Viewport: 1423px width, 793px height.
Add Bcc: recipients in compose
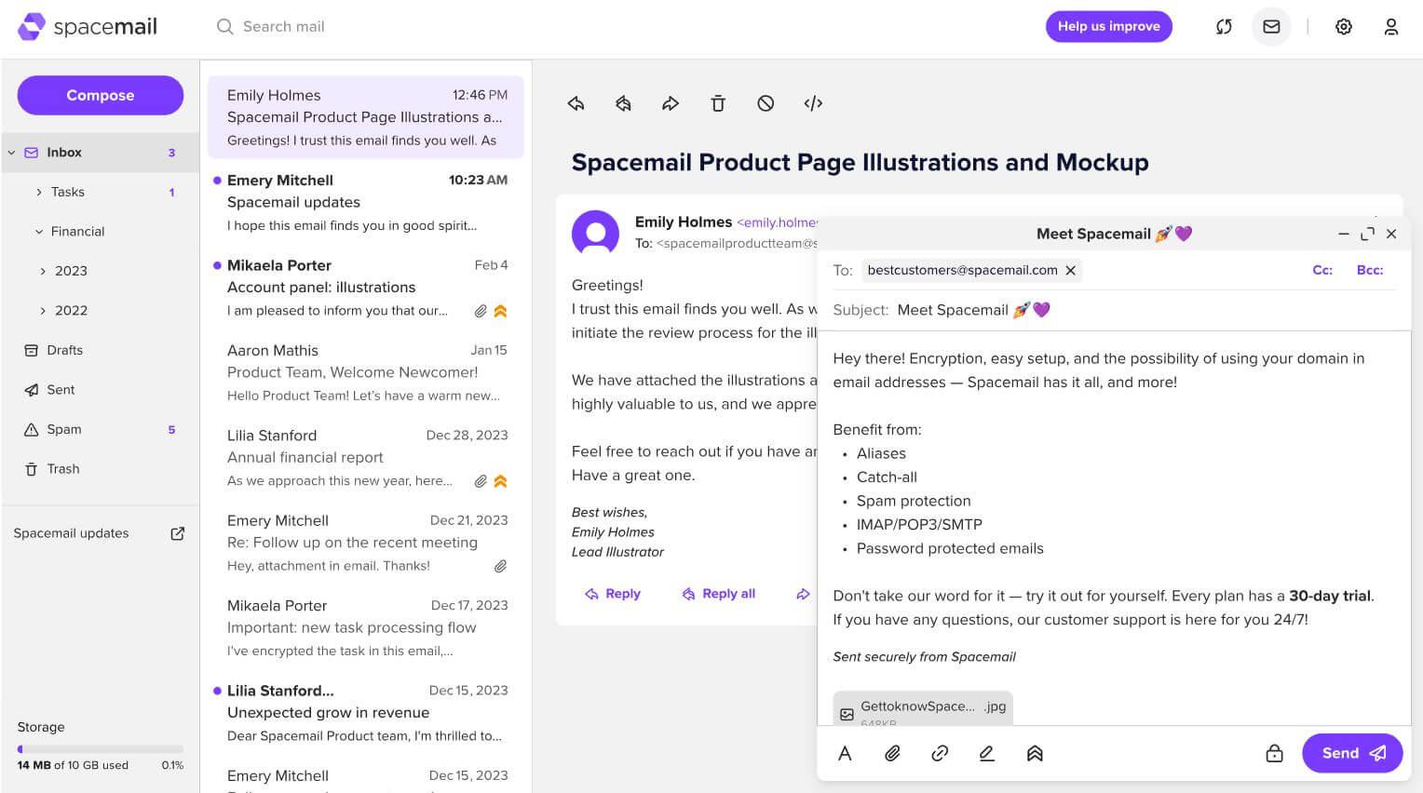(1370, 270)
